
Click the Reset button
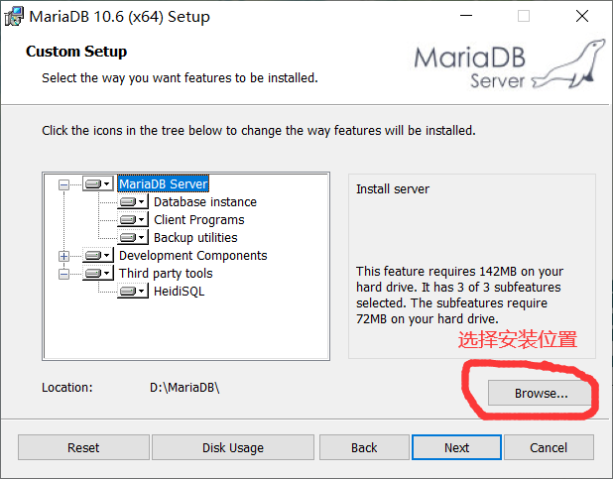[x=83, y=447]
